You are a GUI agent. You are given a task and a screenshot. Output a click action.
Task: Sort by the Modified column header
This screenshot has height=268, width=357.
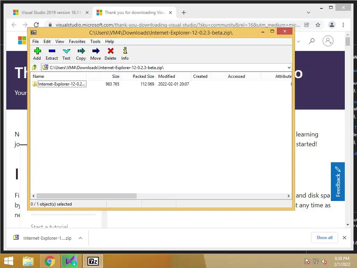coord(174,76)
